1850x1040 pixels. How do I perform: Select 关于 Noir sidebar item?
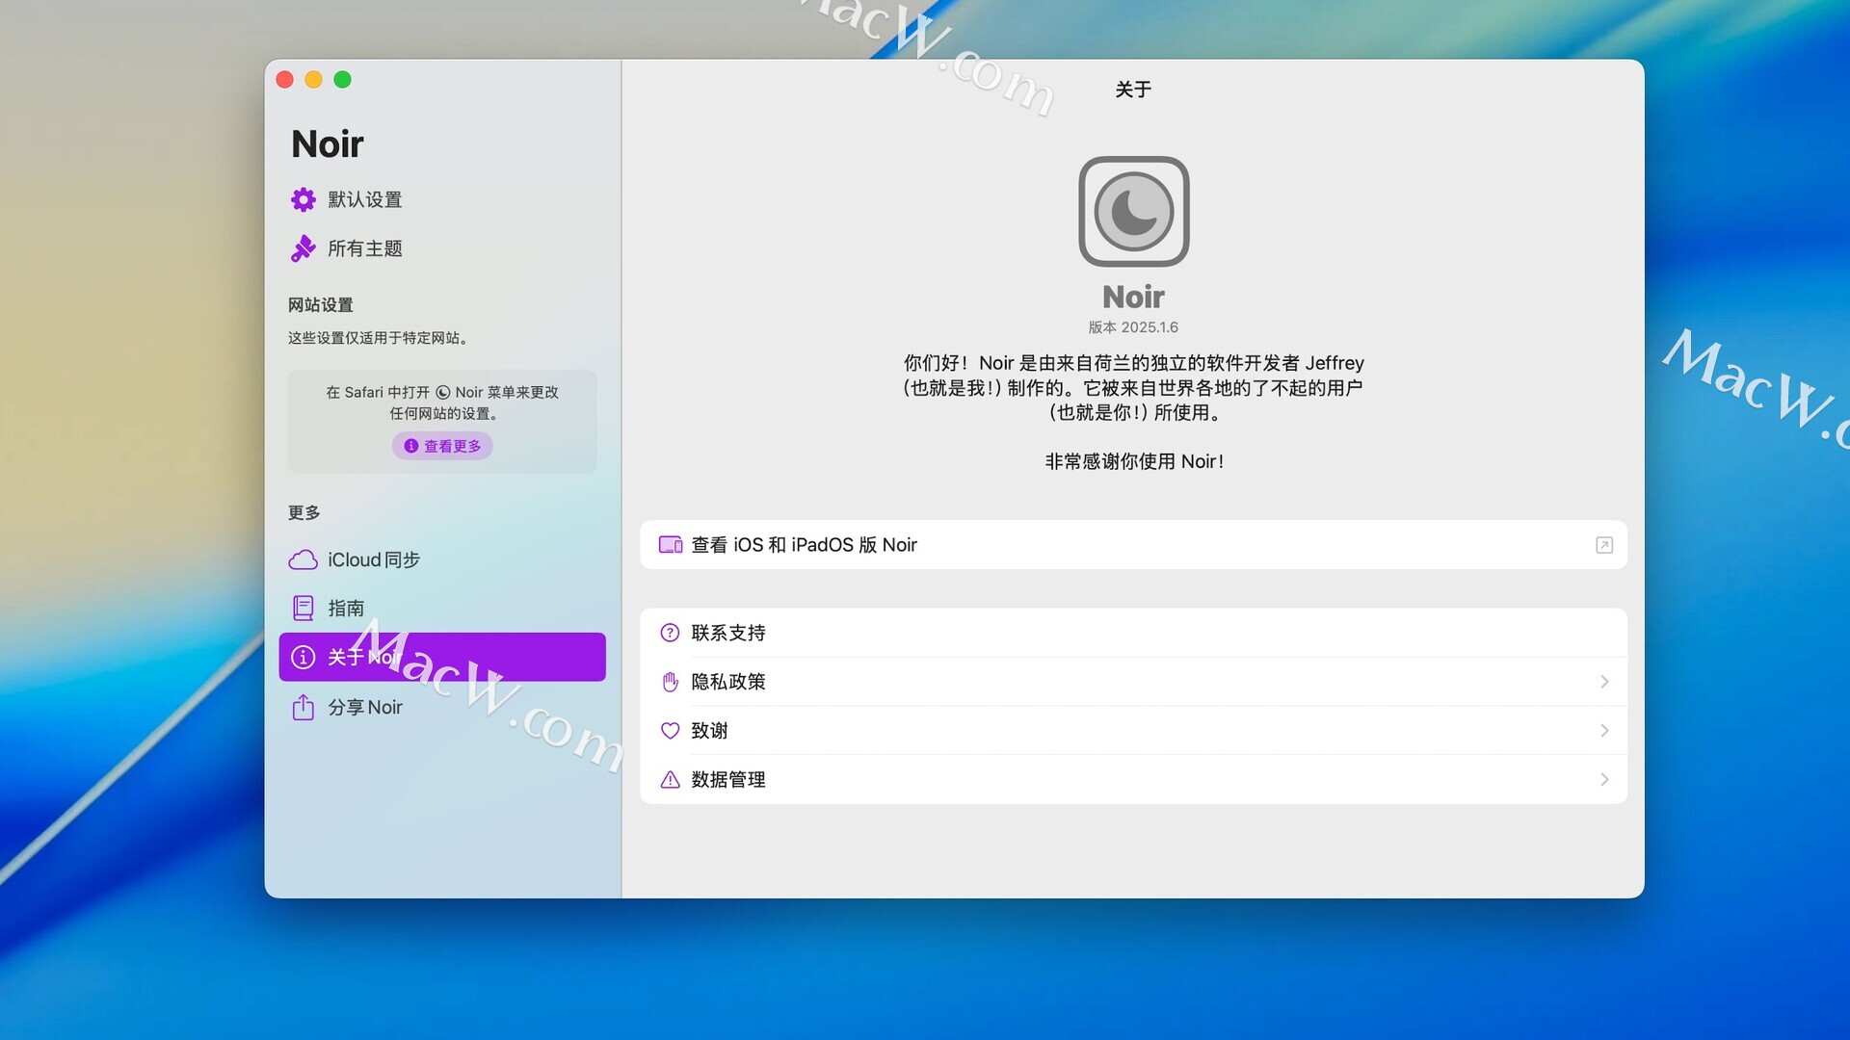tap(442, 657)
